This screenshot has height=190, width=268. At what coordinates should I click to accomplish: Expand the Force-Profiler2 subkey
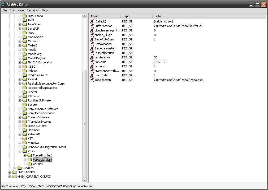(25, 155)
